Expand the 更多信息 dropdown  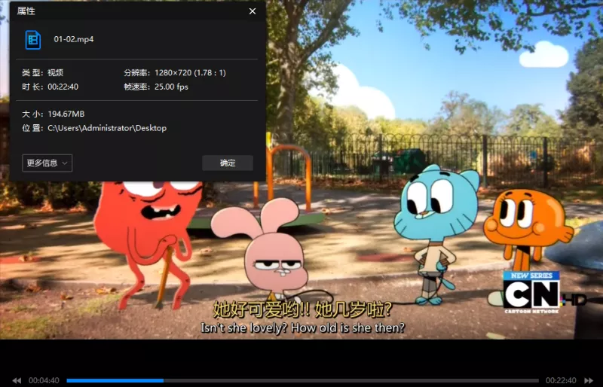47,163
